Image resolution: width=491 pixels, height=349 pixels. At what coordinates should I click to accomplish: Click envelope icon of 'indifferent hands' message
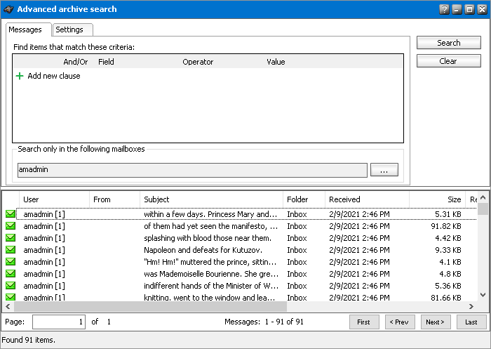(x=11, y=286)
